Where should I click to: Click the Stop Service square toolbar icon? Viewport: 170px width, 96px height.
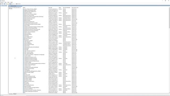17,4
